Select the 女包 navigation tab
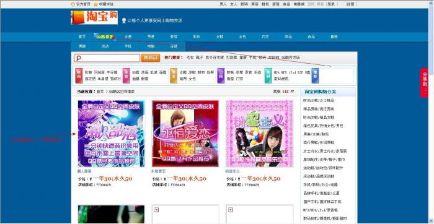434x224 pixels. (242, 37)
